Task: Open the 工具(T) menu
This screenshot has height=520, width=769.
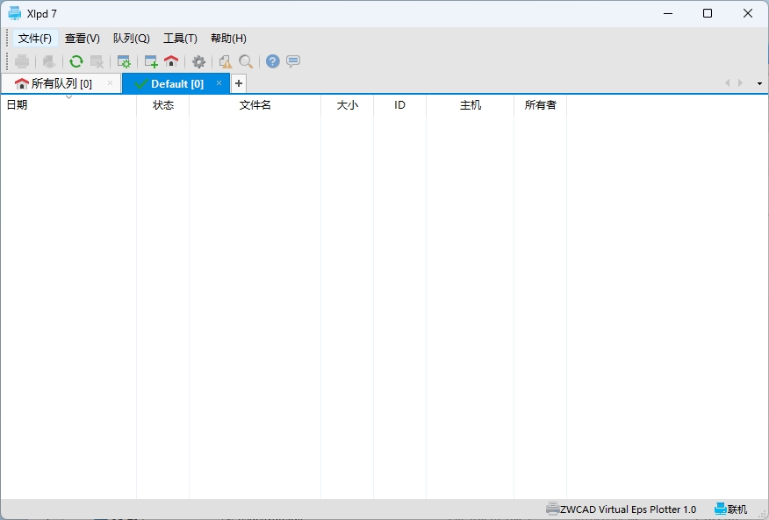Action: [x=179, y=38]
